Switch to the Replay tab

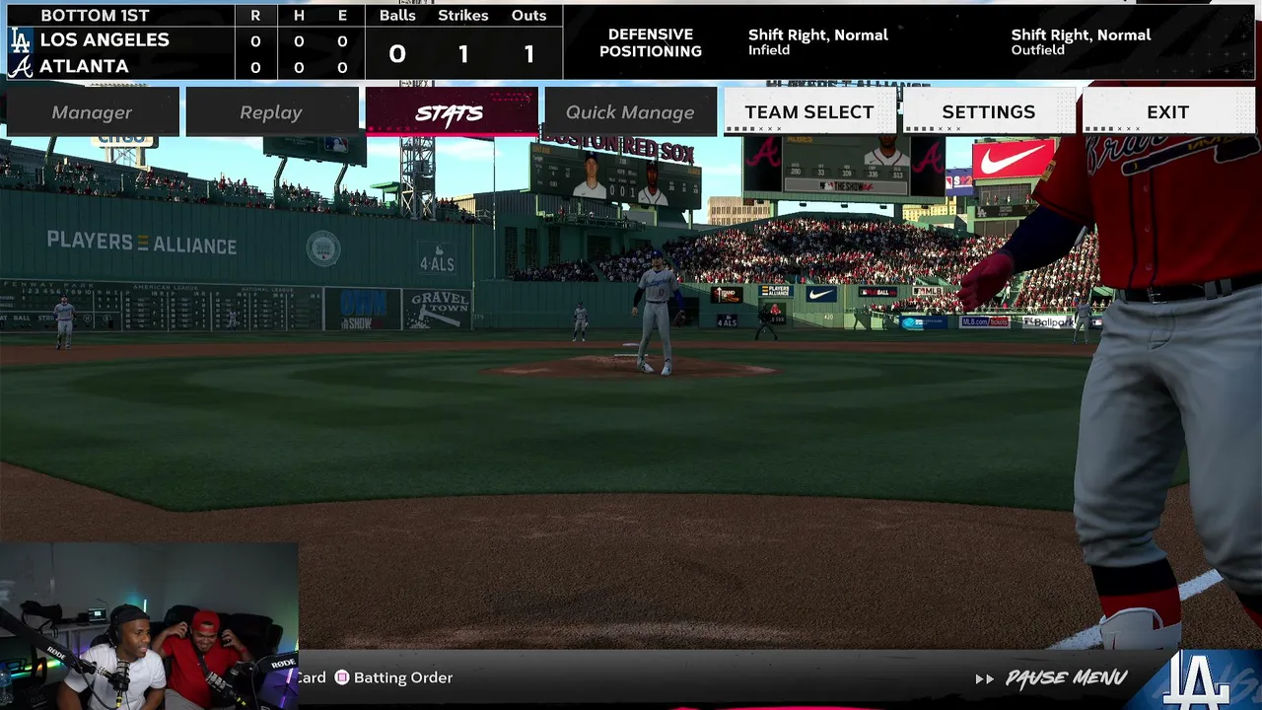[x=271, y=111]
